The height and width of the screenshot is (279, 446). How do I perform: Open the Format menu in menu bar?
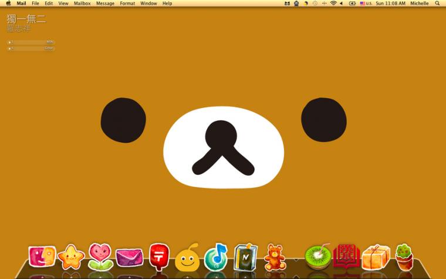(127, 4)
